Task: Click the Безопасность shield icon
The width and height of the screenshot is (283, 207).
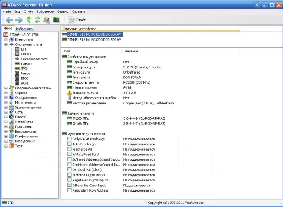Action: (x=11, y=132)
